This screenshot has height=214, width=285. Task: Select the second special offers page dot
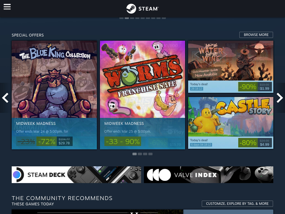coord(140,154)
